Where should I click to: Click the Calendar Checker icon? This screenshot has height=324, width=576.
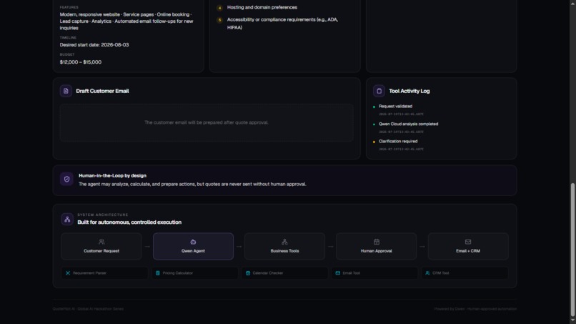248,273
